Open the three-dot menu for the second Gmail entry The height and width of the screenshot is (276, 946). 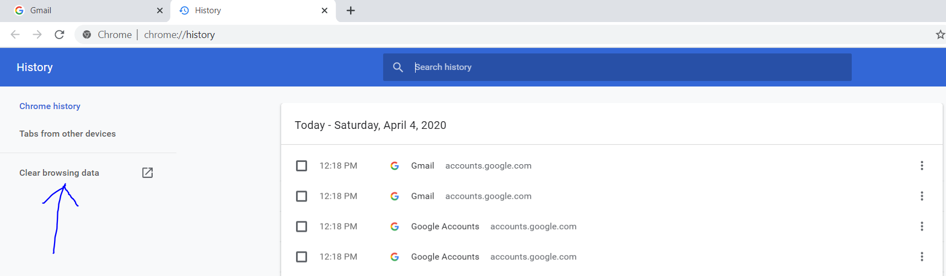922,196
